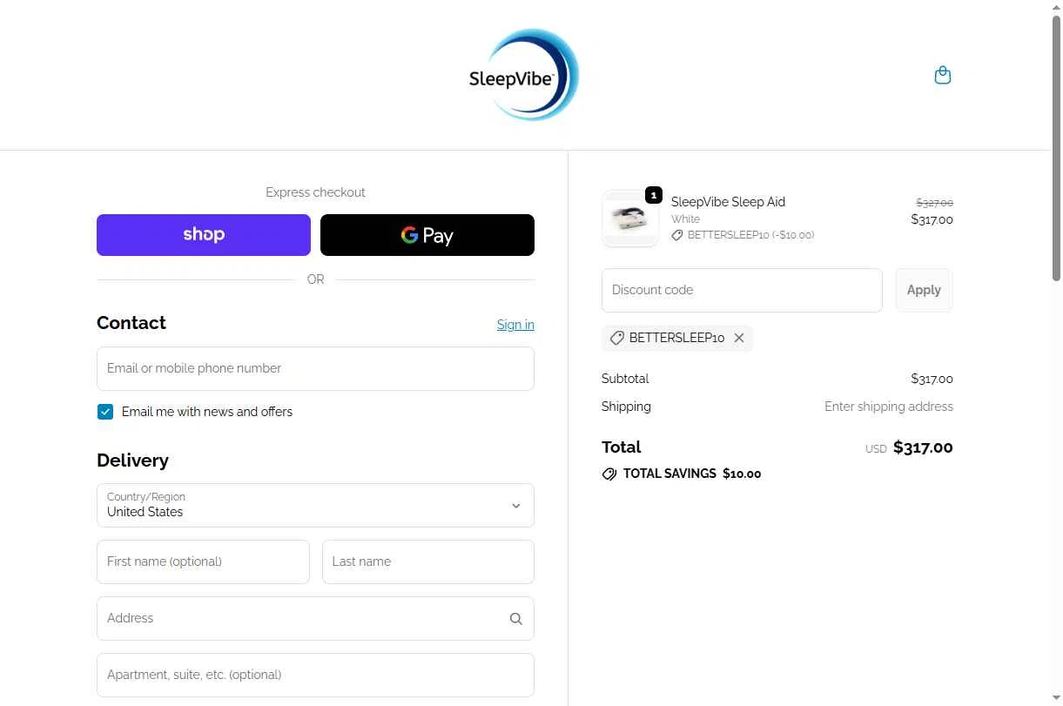Click the Delivery section heading

132,461
